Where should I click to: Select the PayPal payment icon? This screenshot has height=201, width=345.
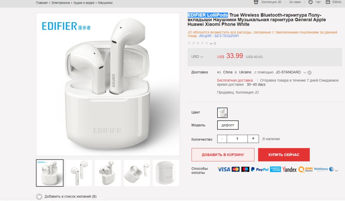tap(260, 169)
